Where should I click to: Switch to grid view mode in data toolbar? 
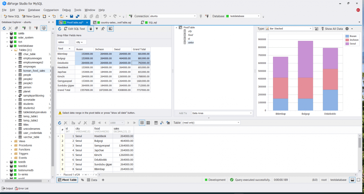point(142,123)
